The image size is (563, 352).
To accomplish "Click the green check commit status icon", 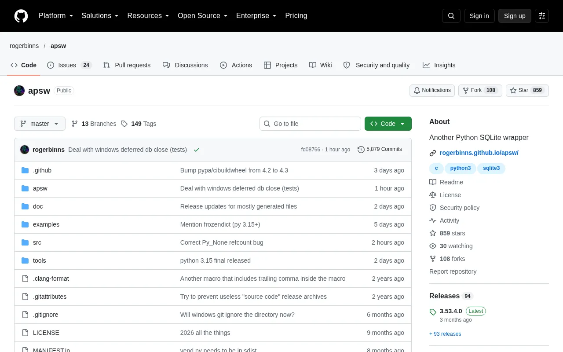I will (197, 150).
